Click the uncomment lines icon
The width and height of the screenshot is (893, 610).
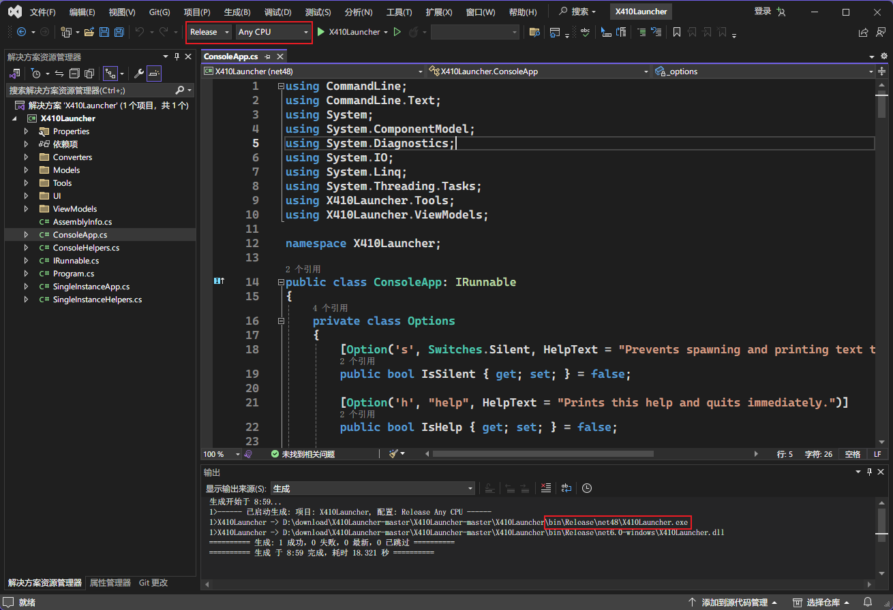(x=656, y=32)
